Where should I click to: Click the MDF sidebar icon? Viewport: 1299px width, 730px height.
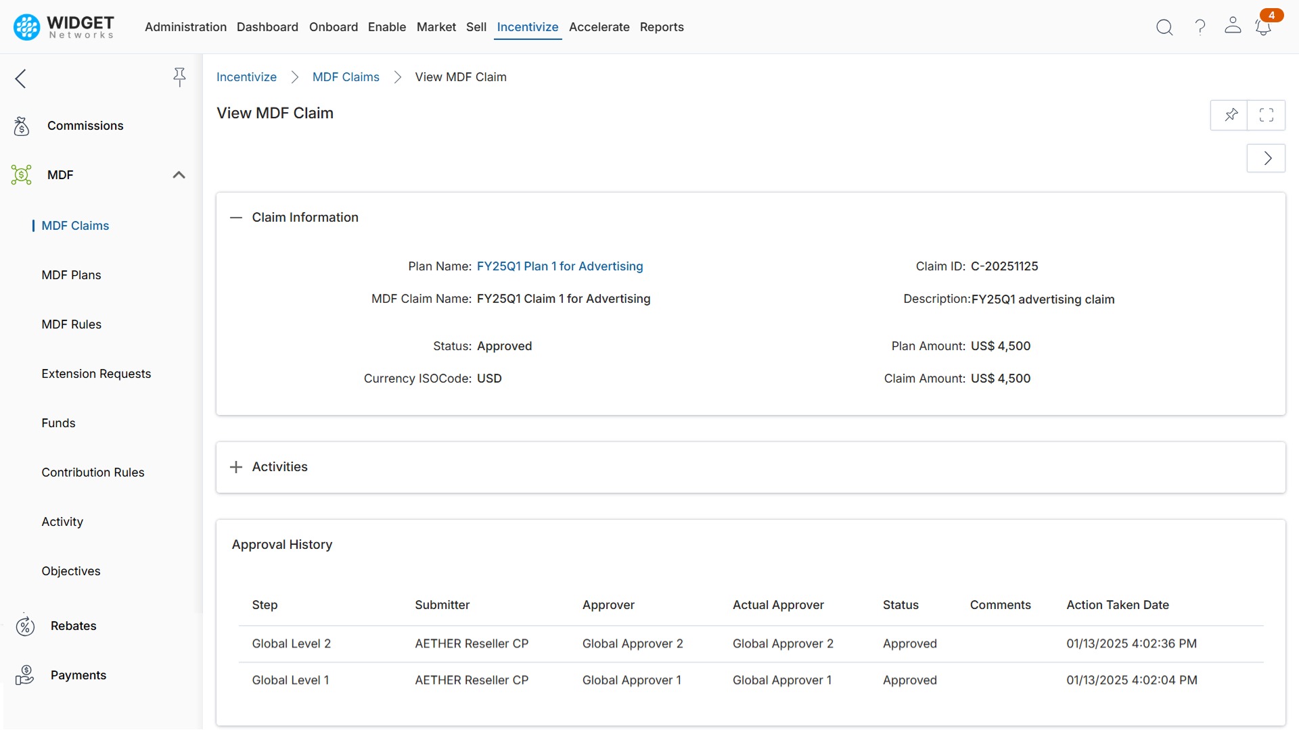pos(21,174)
